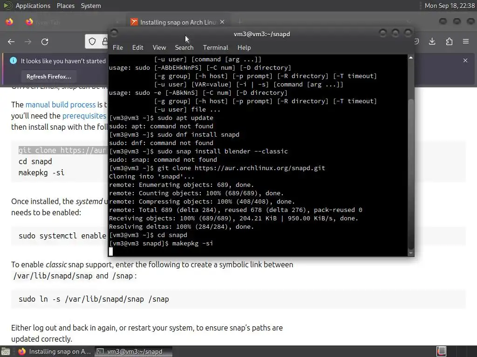Open the System menu

pos(91,6)
